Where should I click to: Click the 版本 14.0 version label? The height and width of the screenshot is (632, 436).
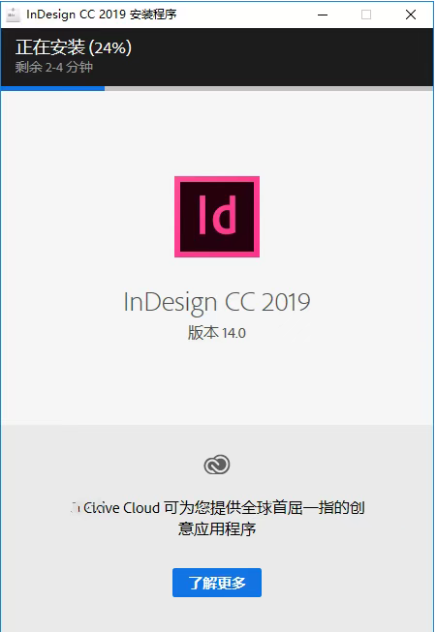click(217, 333)
